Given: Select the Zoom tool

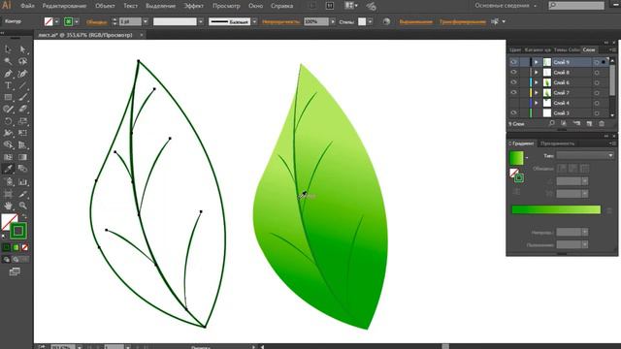Looking at the screenshot, I should (x=22, y=206).
